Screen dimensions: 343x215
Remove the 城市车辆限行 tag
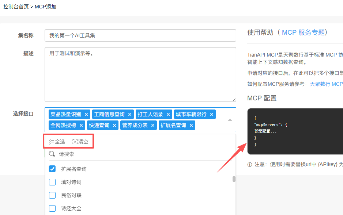pyautogui.click(x=211, y=114)
